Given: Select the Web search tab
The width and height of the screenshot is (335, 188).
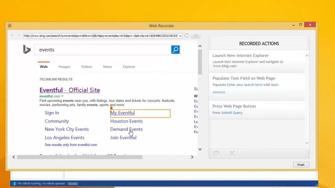Looking at the screenshot, I should coord(44,67).
